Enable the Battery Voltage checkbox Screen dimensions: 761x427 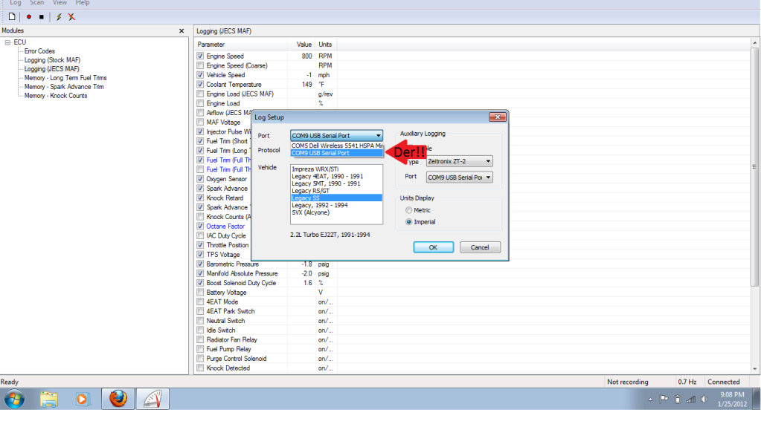pyautogui.click(x=200, y=293)
